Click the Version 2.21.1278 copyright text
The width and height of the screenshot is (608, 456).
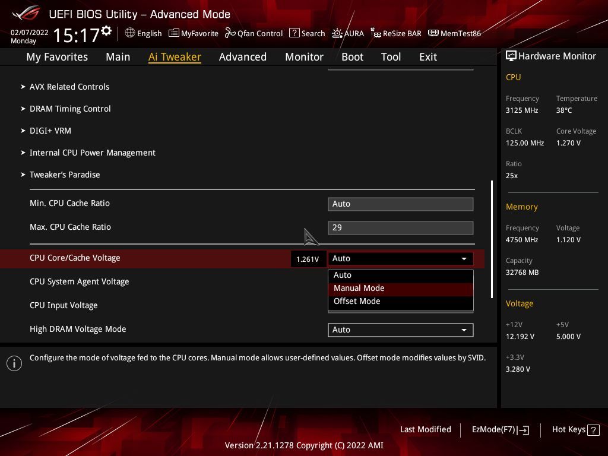304,445
